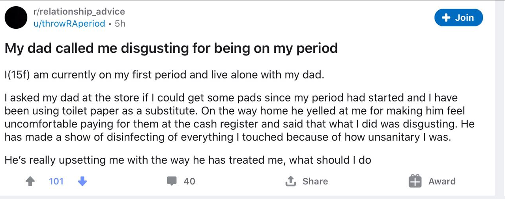The width and height of the screenshot is (505, 199).
Task: Open comments via the speech bubble icon
Action: (172, 181)
